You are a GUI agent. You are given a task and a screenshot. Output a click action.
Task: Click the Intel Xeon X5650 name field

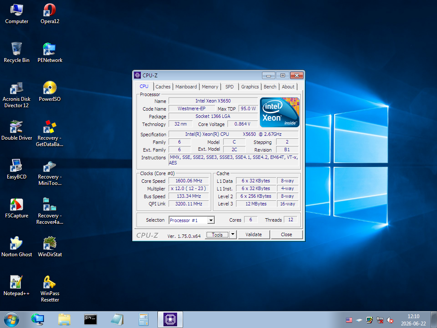click(213, 101)
